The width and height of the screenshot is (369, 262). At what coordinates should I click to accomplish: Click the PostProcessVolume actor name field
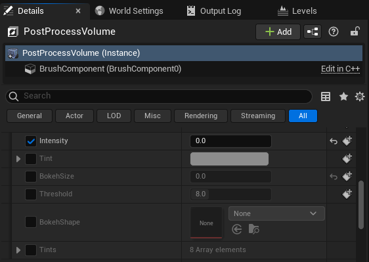click(70, 32)
